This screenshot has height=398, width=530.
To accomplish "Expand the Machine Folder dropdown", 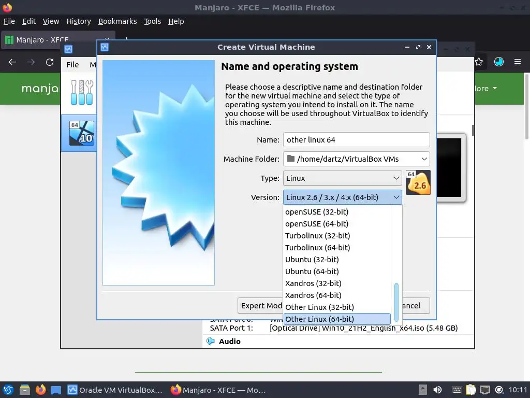I will 424,159.
